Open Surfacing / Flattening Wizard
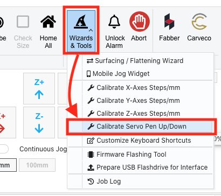The image size is (221, 196). coord(140,61)
